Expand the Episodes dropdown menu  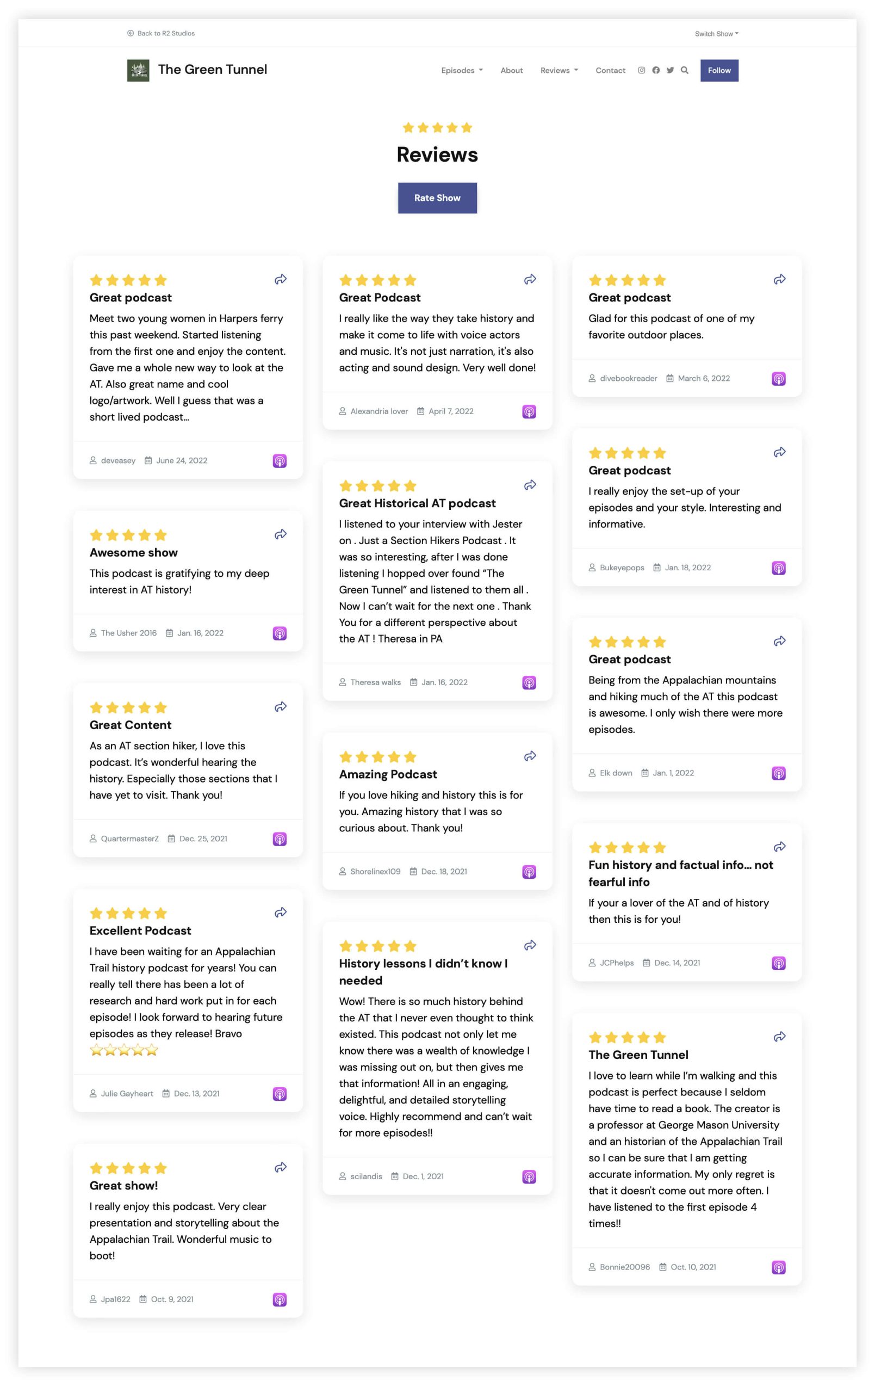coord(462,71)
